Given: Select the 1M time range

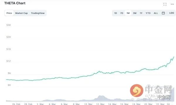Looking at the screenshot, I should [x=128, y=13].
